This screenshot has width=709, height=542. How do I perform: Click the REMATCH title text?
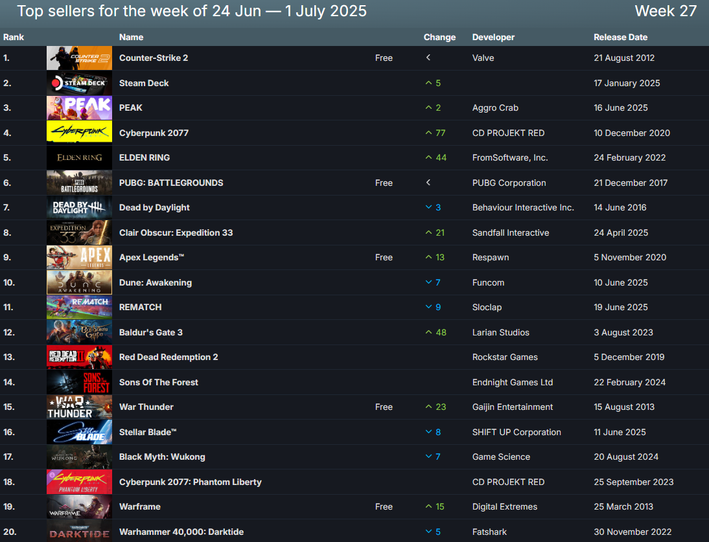140,308
